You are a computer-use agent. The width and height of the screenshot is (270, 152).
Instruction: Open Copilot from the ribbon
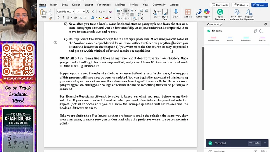(x=207, y=13)
